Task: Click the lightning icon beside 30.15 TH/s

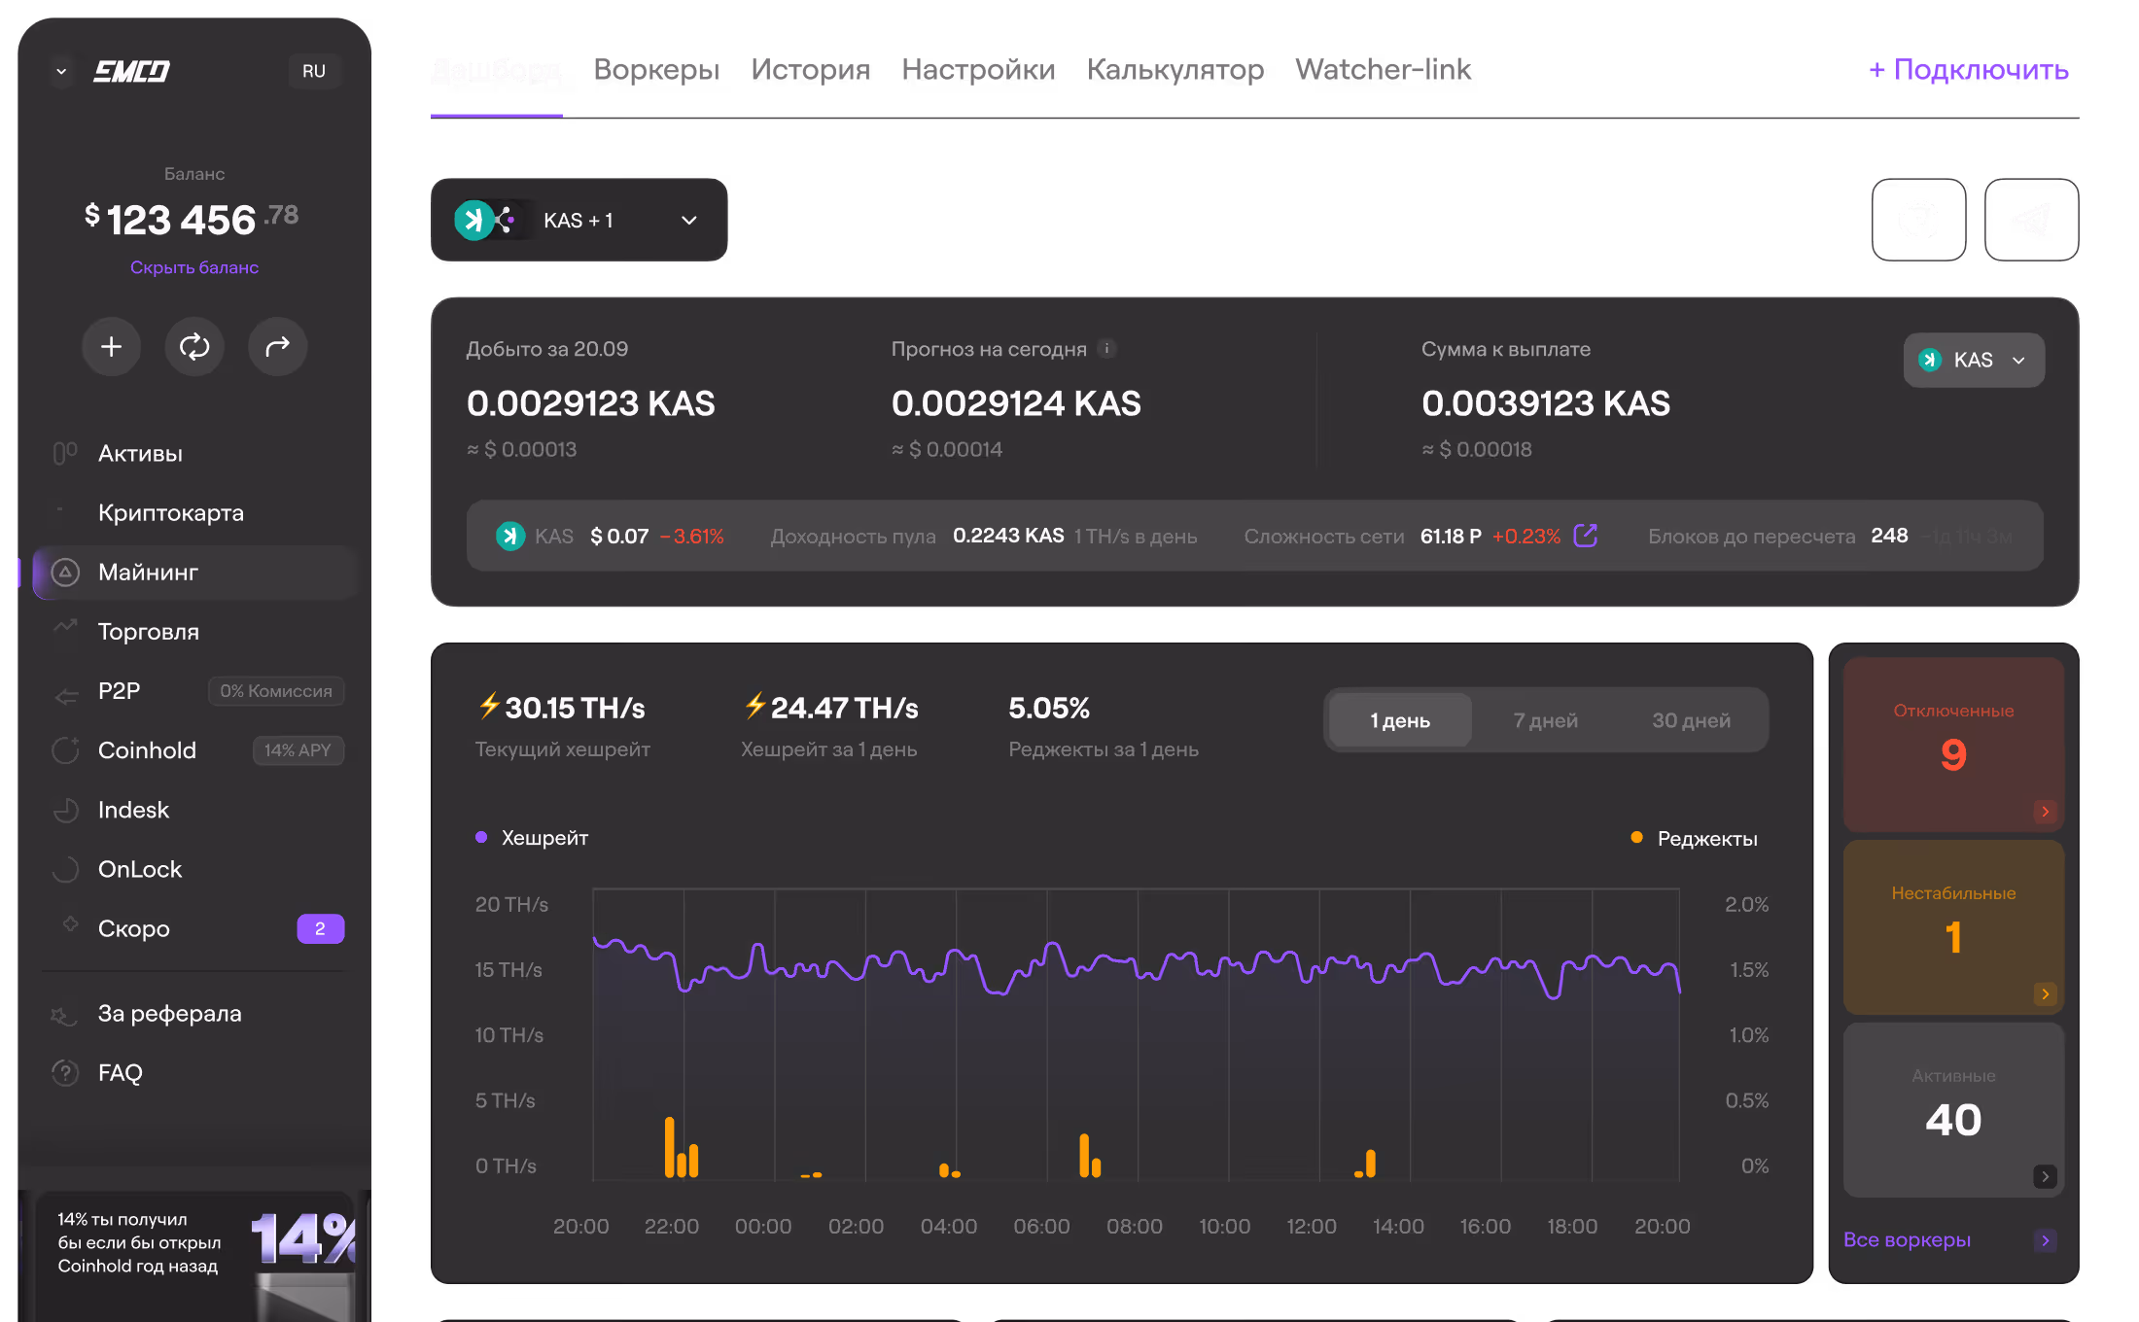Action: pyautogui.click(x=489, y=706)
